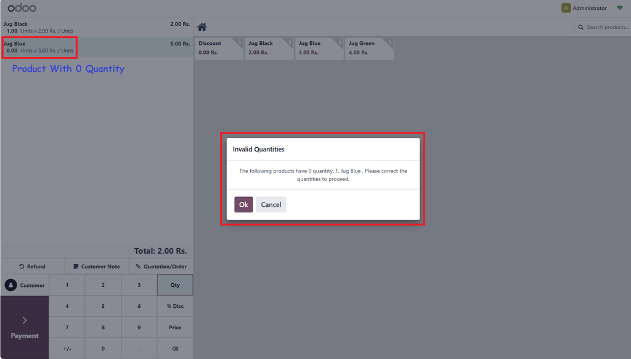This screenshot has width=631, height=359.
Task: Tap numpad key 3
Action: (139, 285)
